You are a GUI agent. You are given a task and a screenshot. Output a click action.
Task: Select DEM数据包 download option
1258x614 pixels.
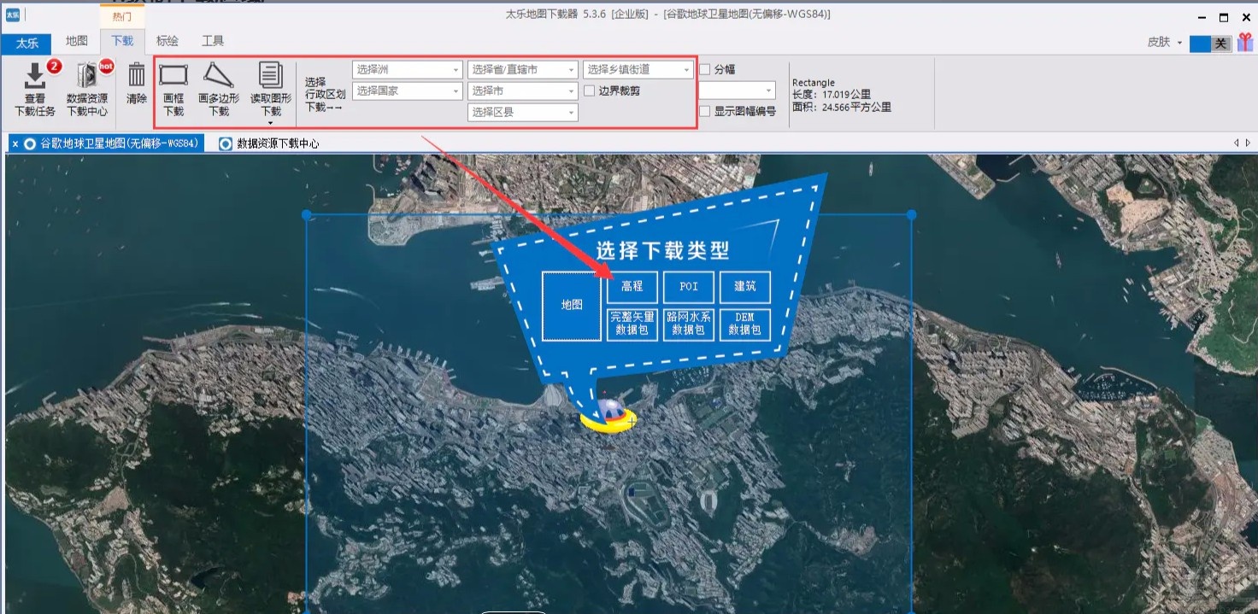coord(745,324)
